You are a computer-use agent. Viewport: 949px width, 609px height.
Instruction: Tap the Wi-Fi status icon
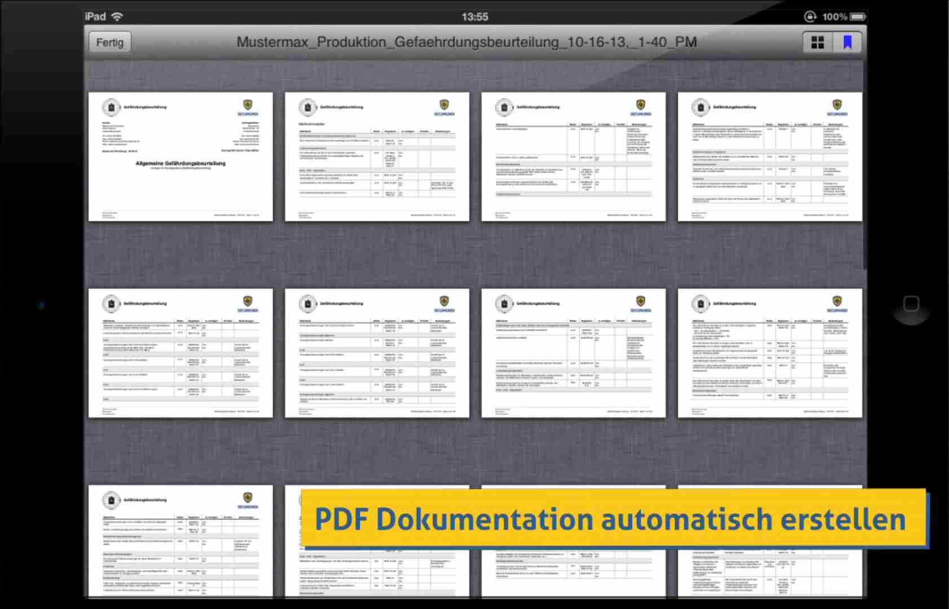117,16
